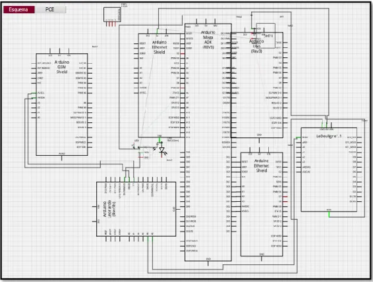373x282 pixels.
Task: Select the Arduino Uno (Rev3) label
Action: (256, 46)
